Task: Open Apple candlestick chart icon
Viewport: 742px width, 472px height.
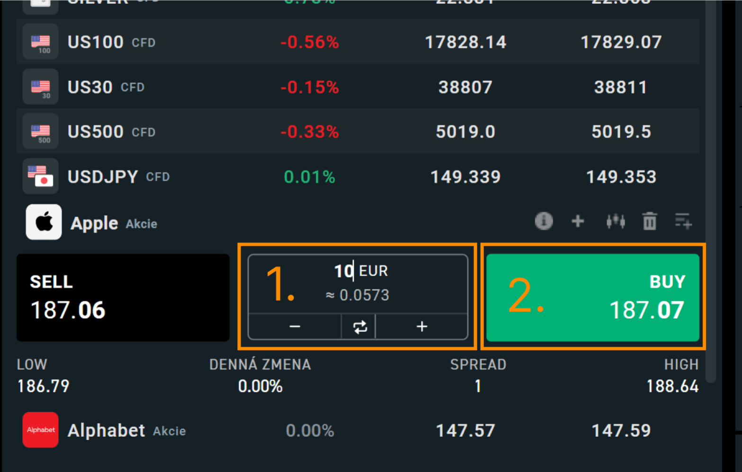Action: (x=616, y=221)
